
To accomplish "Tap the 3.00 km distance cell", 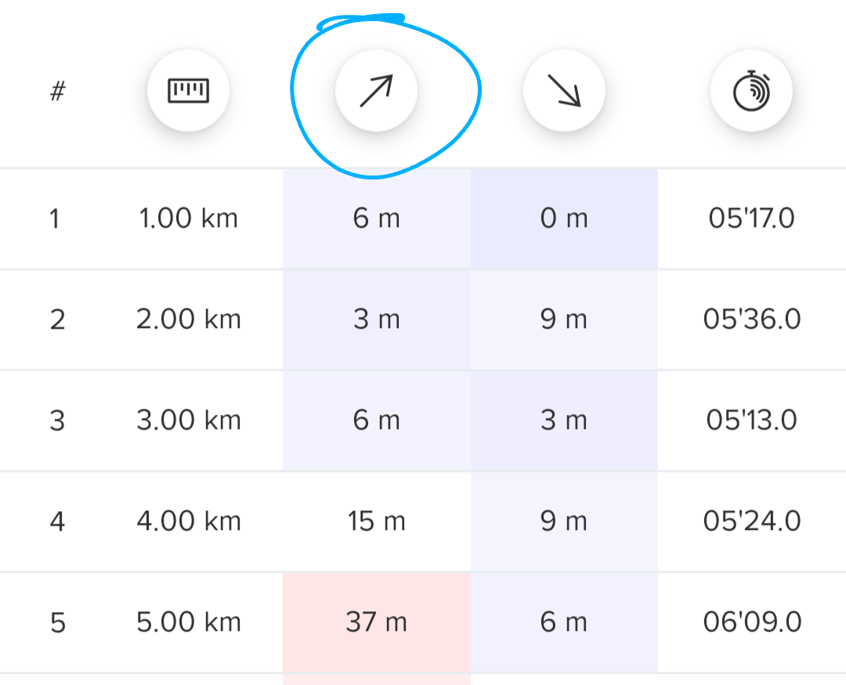I will pyautogui.click(x=188, y=420).
